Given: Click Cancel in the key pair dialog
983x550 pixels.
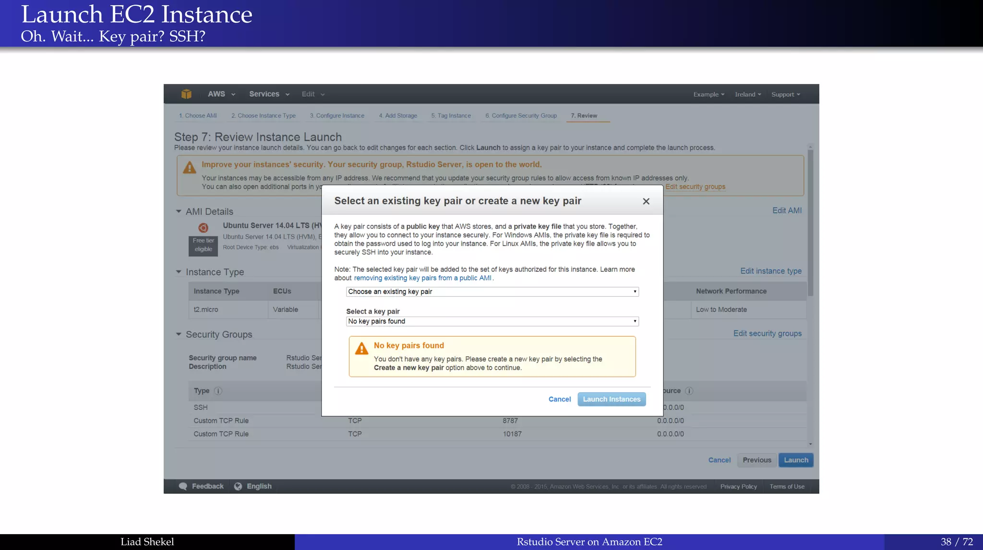Looking at the screenshot, I should click(x=560, y=399).
